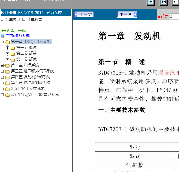Click the 下一页 next page button
The width and height of the screenshot is (179, 172).
tap(127, 14)
